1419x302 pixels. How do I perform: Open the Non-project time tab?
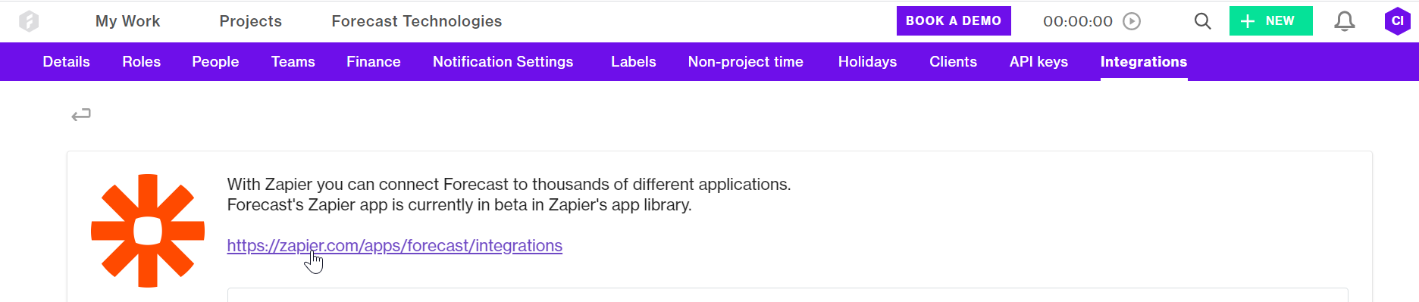[x=746, y=62]
